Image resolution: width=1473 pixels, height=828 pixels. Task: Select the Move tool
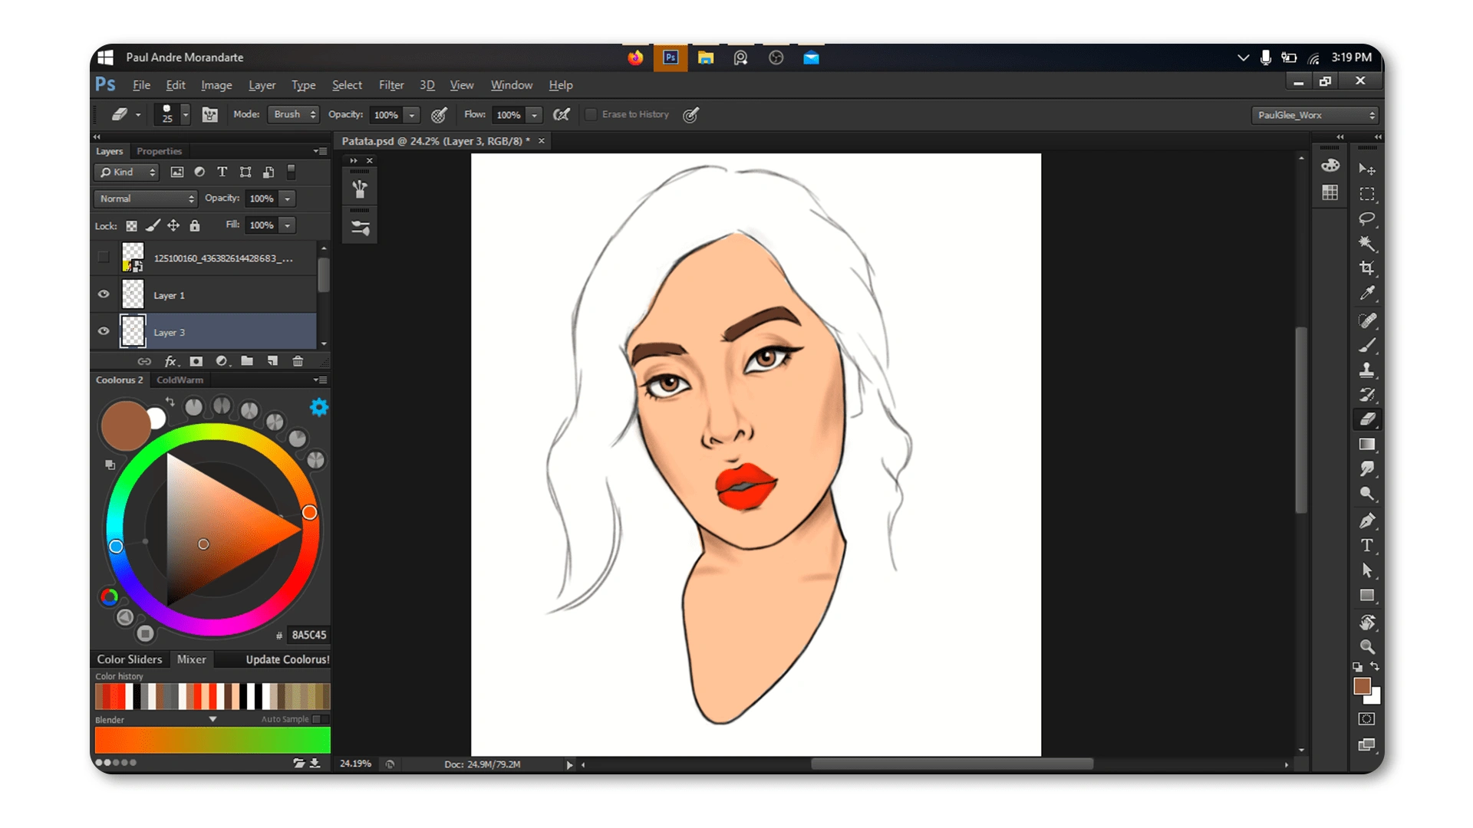pos(1366,169)
